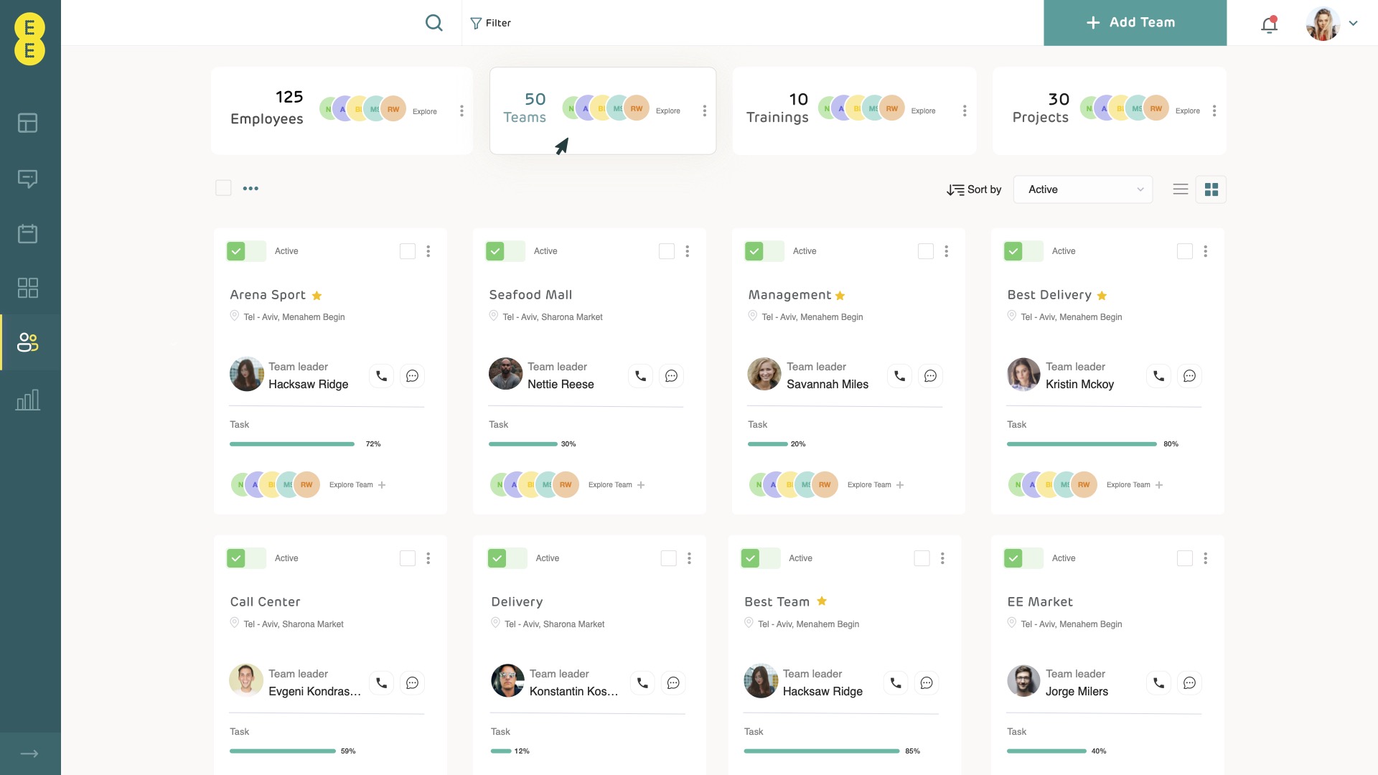This screenshot has height=775, width=1378.
Task: Open the Sort by Active dropdown
Action: pyautogui.click(x=1083, y=189)
